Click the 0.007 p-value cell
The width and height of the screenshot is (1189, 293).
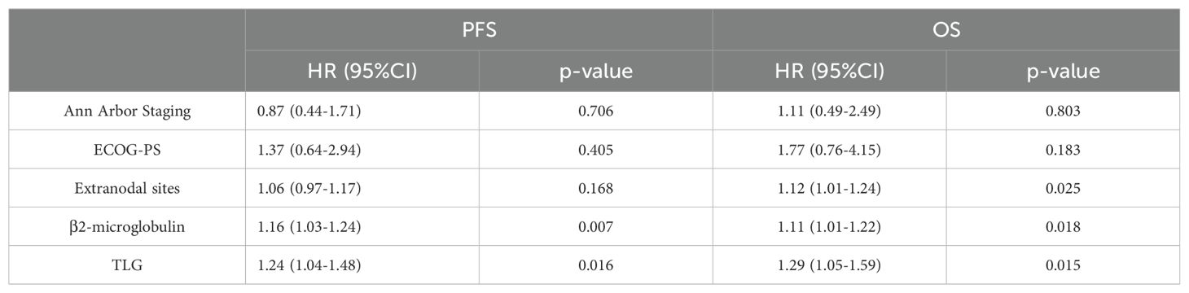pos(595,227)
